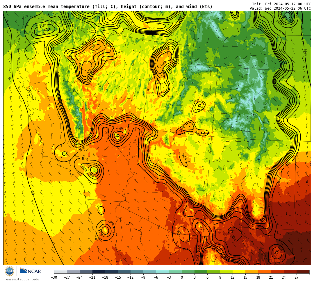The image size is (314, 283).
Task: Click the 15 colorbar tick label
Action: tap(245, 277)
